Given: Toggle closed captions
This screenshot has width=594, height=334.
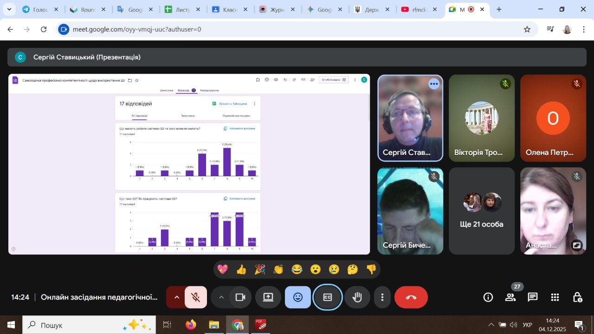Looking at the screenshot, I should point(328,297).
